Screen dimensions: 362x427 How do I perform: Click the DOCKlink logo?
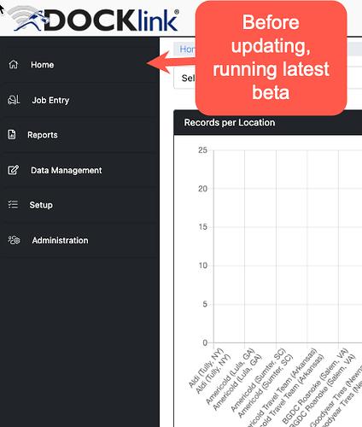93,19
